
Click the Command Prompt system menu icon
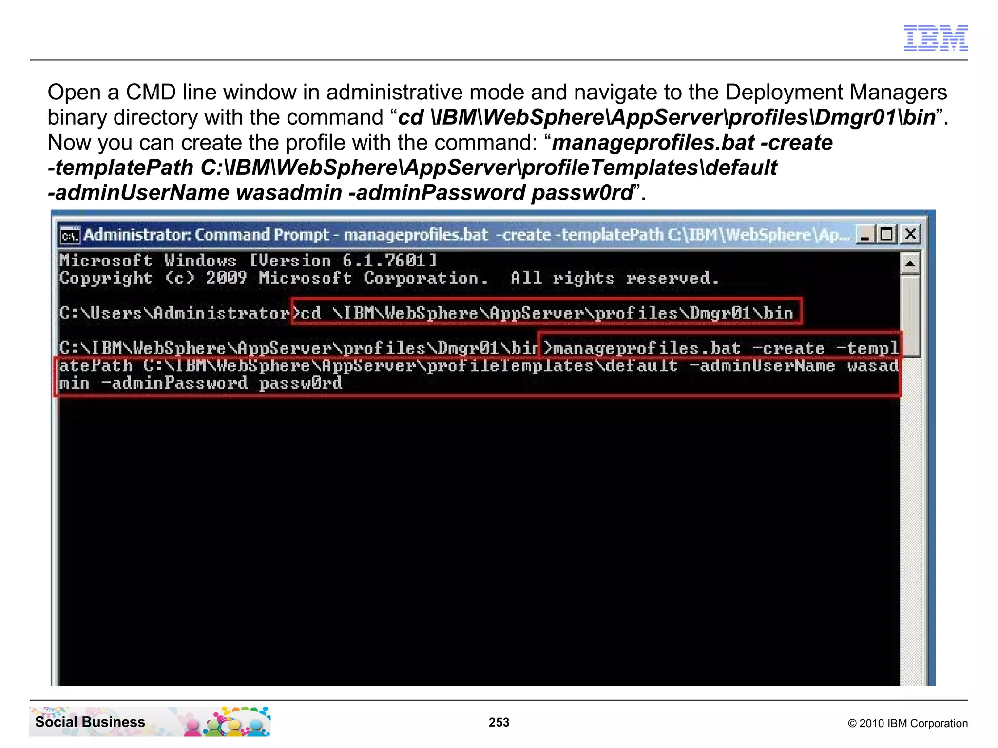pyautogui.click(x=70, y=236)
